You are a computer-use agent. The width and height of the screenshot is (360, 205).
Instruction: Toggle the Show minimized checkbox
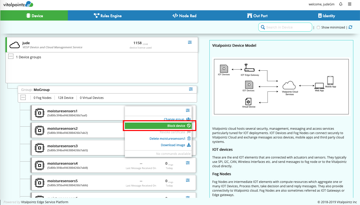[x=318, y=27]
